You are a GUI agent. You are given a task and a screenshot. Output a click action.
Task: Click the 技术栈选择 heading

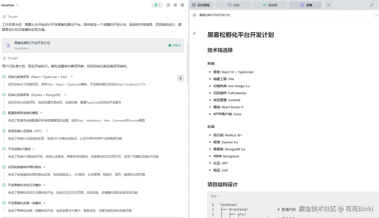[x=220, y=50]
